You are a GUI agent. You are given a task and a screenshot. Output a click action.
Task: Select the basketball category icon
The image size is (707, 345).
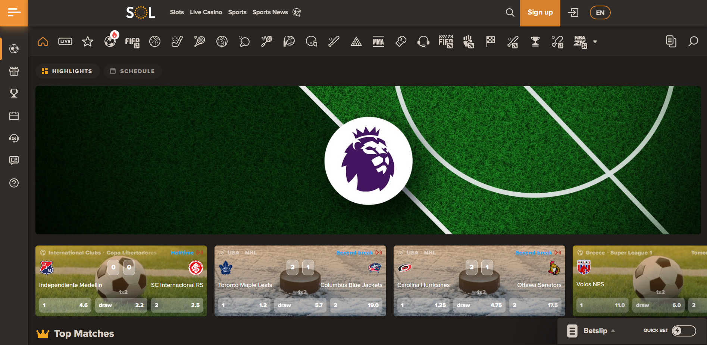(x=155, y=41)
